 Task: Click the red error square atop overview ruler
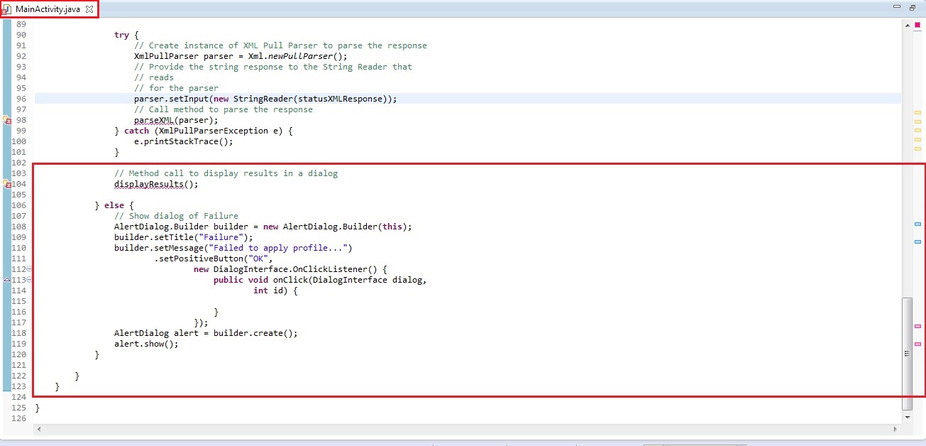pyautogui.click(x=917, y=25)
